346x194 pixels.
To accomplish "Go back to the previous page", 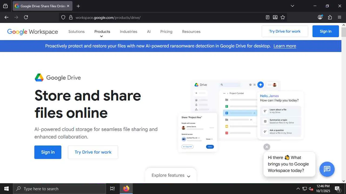I will pyautogui.click(x=6, y=17).
